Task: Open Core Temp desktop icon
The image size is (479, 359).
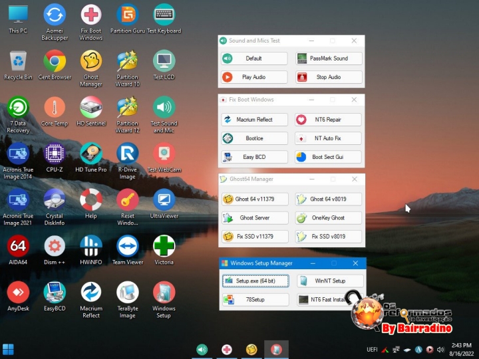Action: click(x=55, y=112)
